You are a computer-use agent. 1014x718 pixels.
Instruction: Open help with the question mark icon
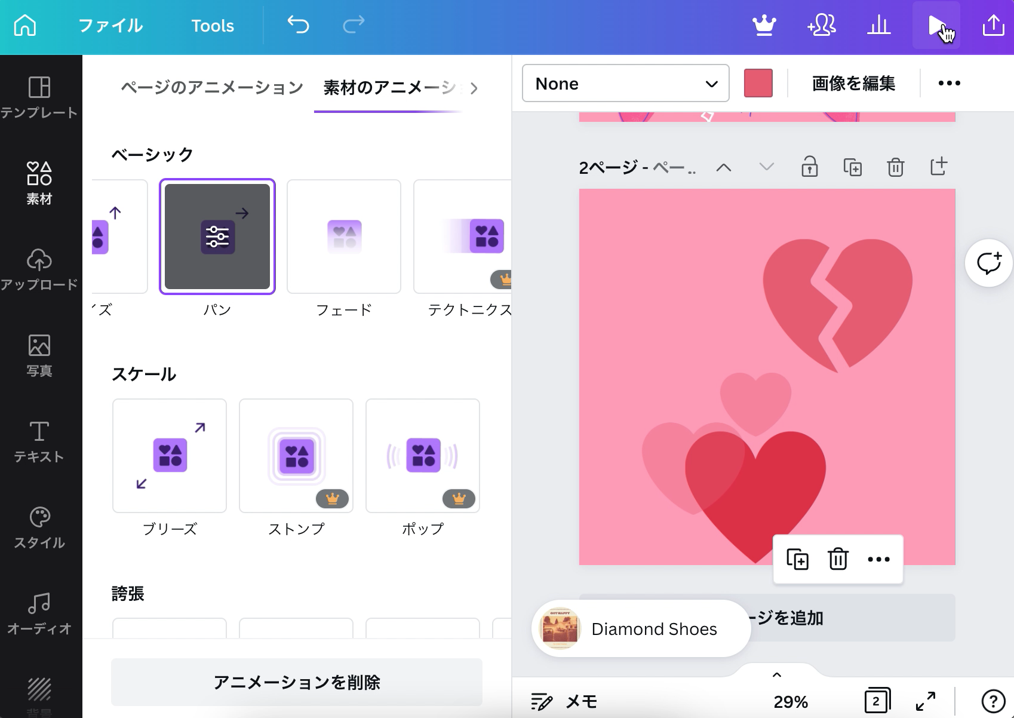tap(993, 701)
